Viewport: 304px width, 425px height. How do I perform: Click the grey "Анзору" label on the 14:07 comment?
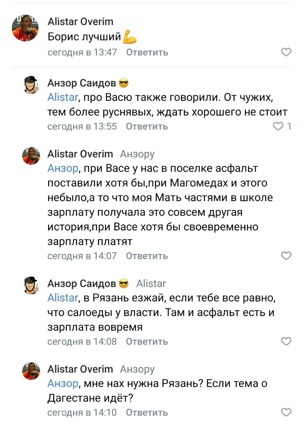coord(137,154)
